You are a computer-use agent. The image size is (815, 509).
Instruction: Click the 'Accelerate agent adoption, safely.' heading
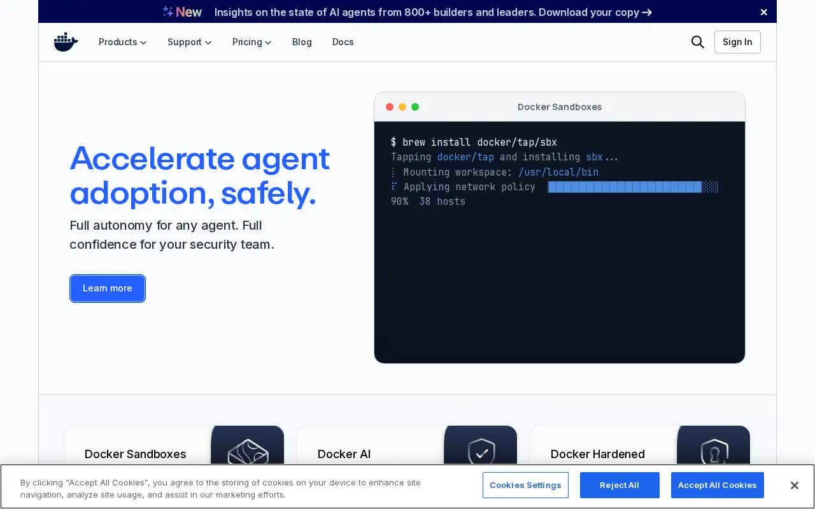(199, 176)
